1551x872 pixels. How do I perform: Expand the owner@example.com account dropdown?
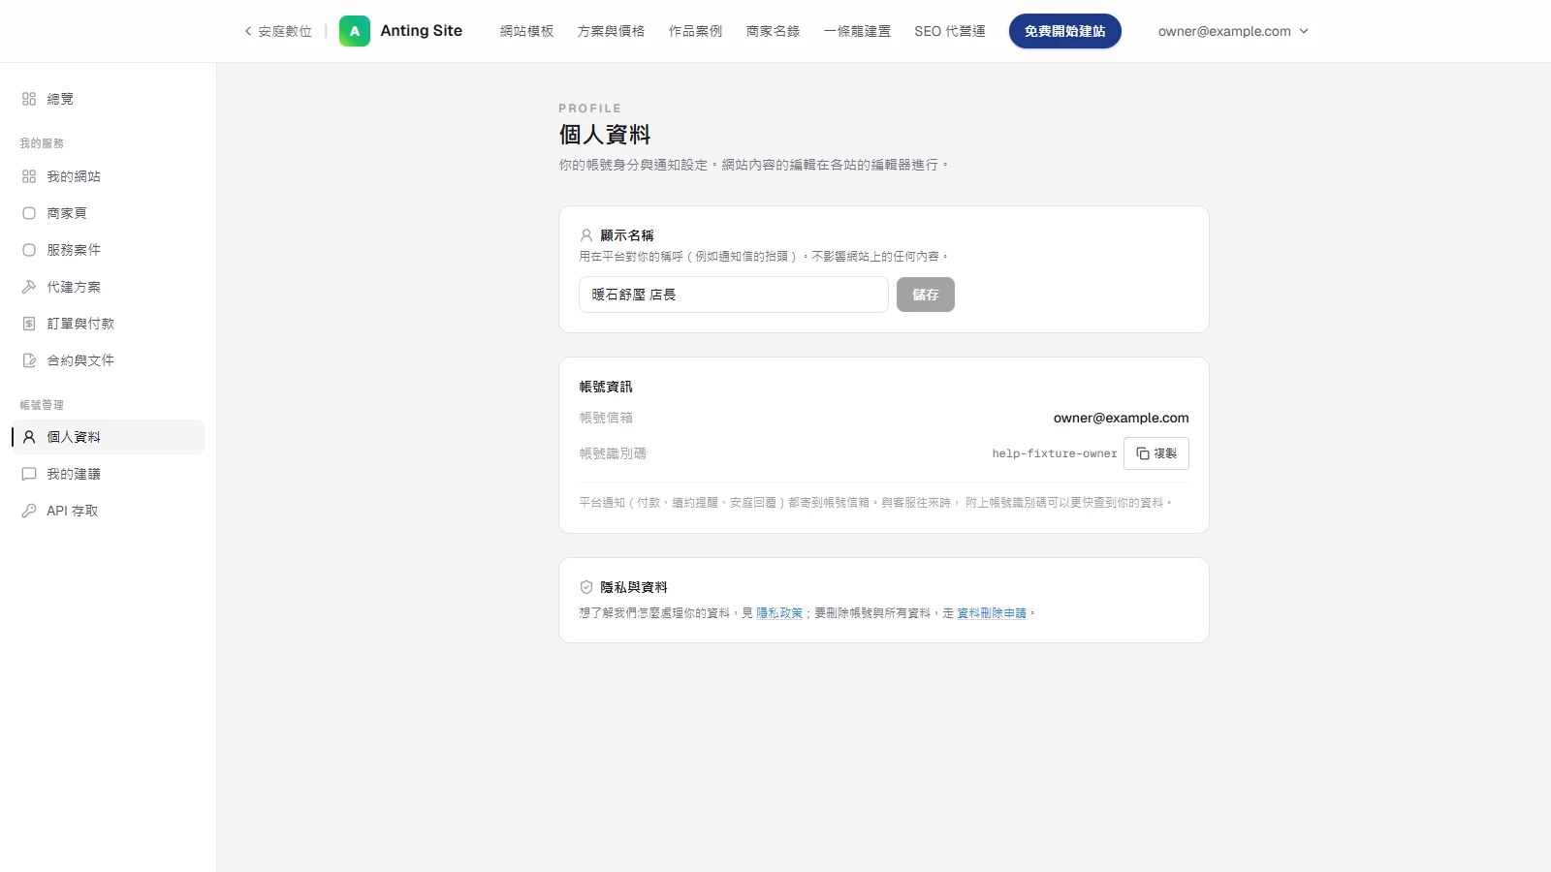[1233, 31]
